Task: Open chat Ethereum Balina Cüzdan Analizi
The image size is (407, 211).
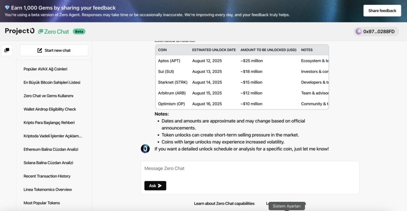Action: click(x=51, y=149)
